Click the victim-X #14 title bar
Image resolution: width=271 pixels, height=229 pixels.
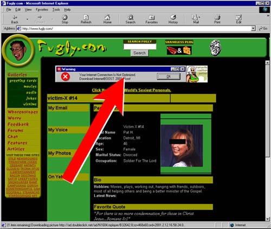(108, 98)
